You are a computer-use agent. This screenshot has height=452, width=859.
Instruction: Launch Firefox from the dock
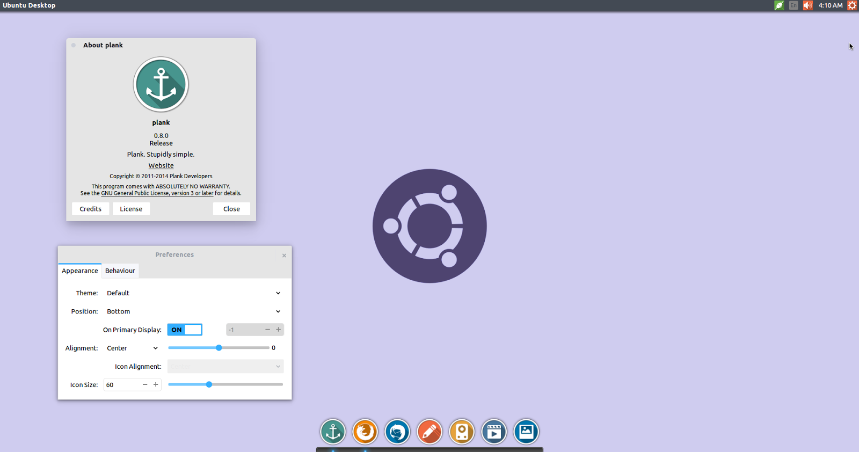365,432
